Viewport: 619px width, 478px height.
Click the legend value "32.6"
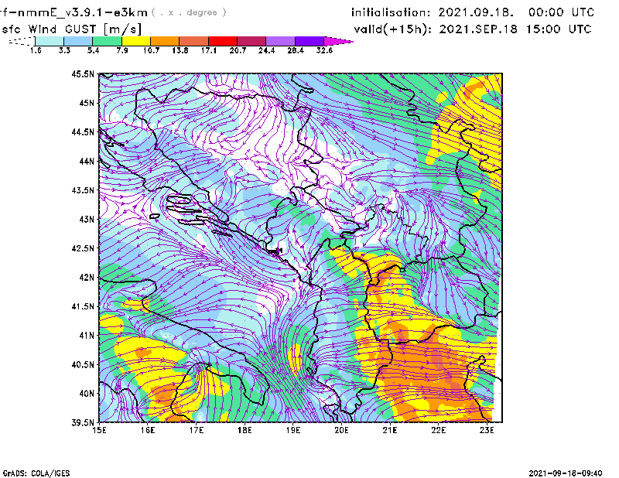(x=324, y=50)
